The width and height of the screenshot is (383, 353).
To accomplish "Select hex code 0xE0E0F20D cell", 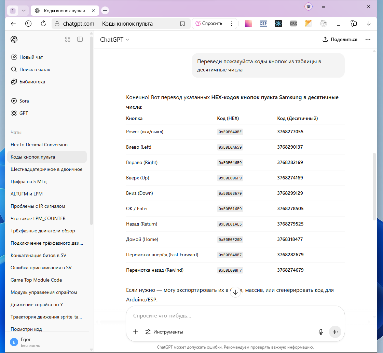I will coord(230,240).
